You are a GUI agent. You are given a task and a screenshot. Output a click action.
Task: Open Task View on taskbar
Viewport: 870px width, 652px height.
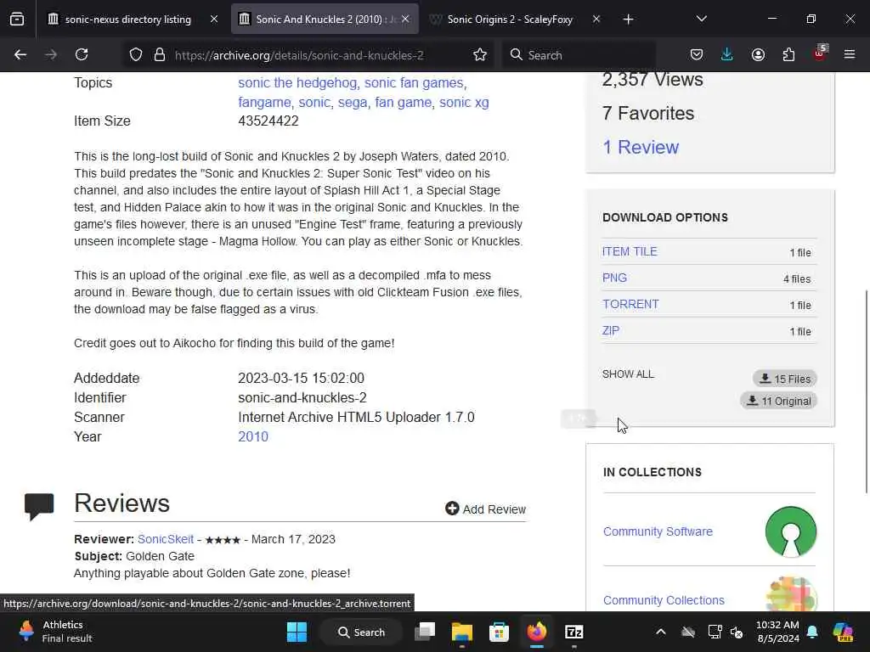(425, 632)
